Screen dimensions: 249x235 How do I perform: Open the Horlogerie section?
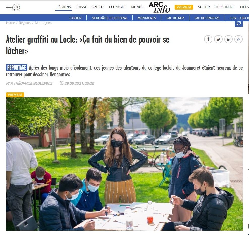click(225, 7)
